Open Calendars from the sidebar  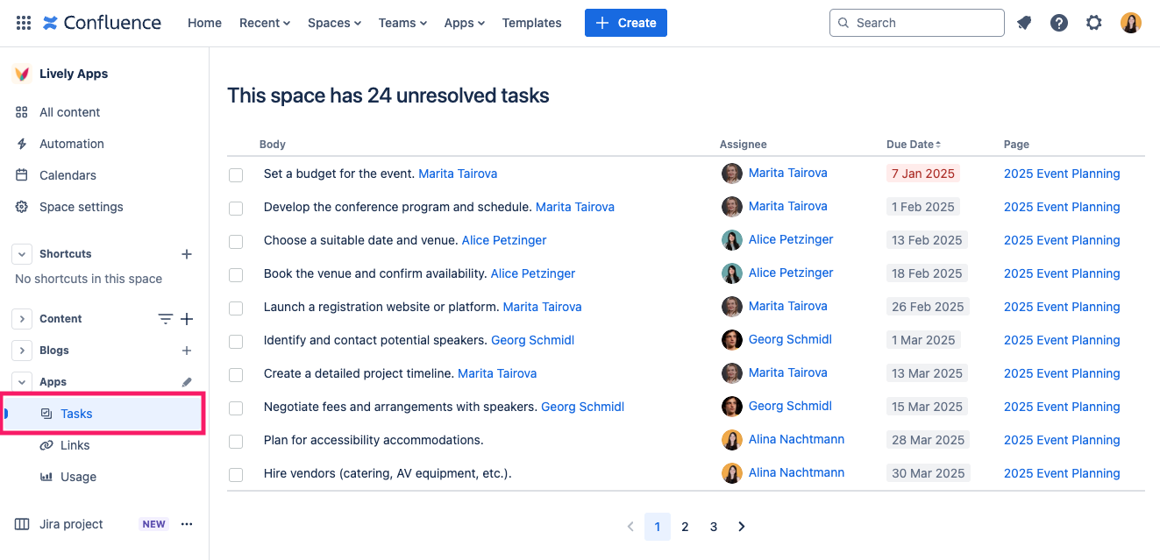tap(67, 174)
